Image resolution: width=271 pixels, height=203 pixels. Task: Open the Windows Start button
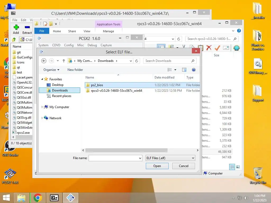tap(6, 198)
